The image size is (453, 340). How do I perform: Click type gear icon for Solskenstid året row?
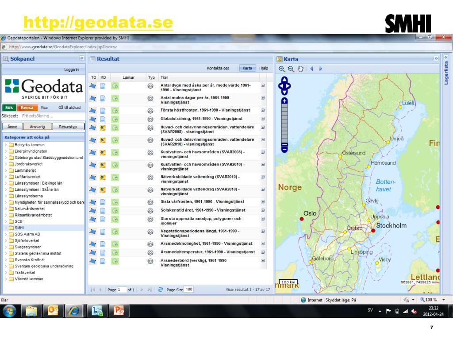point(150,210)
